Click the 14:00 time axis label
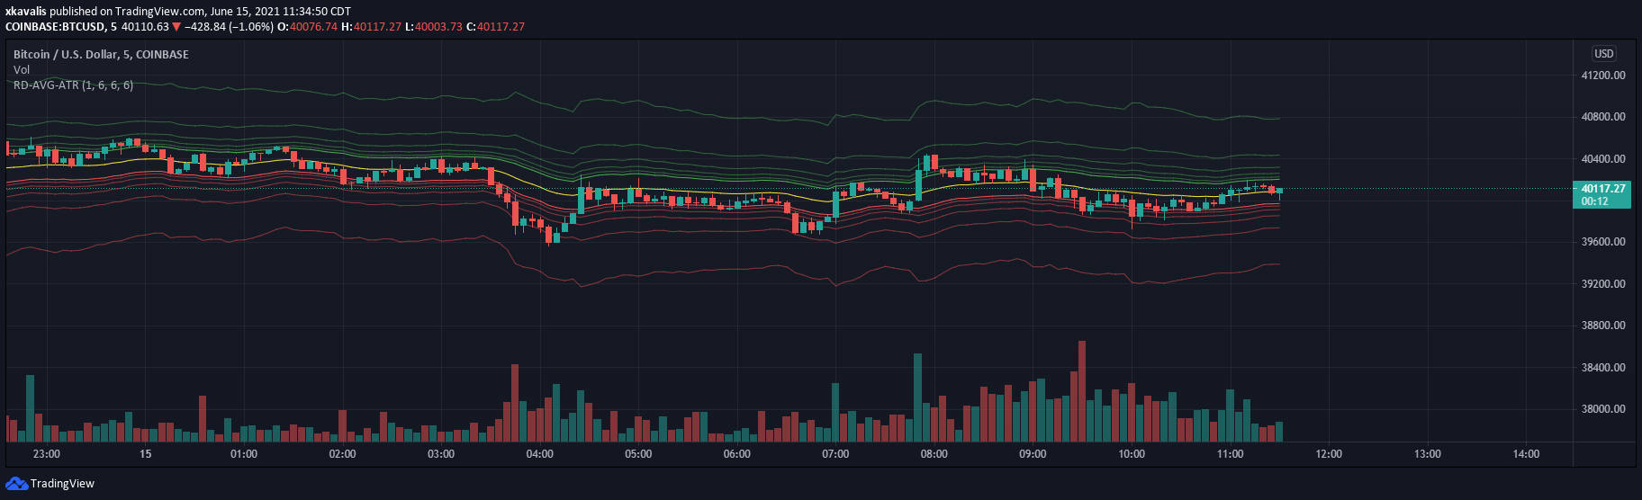The width and height of the screenshot is (1642, 500). 1526,454
